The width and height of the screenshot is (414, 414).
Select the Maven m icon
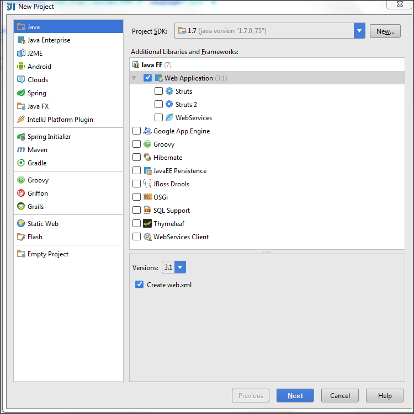click(x=21, y=150)
